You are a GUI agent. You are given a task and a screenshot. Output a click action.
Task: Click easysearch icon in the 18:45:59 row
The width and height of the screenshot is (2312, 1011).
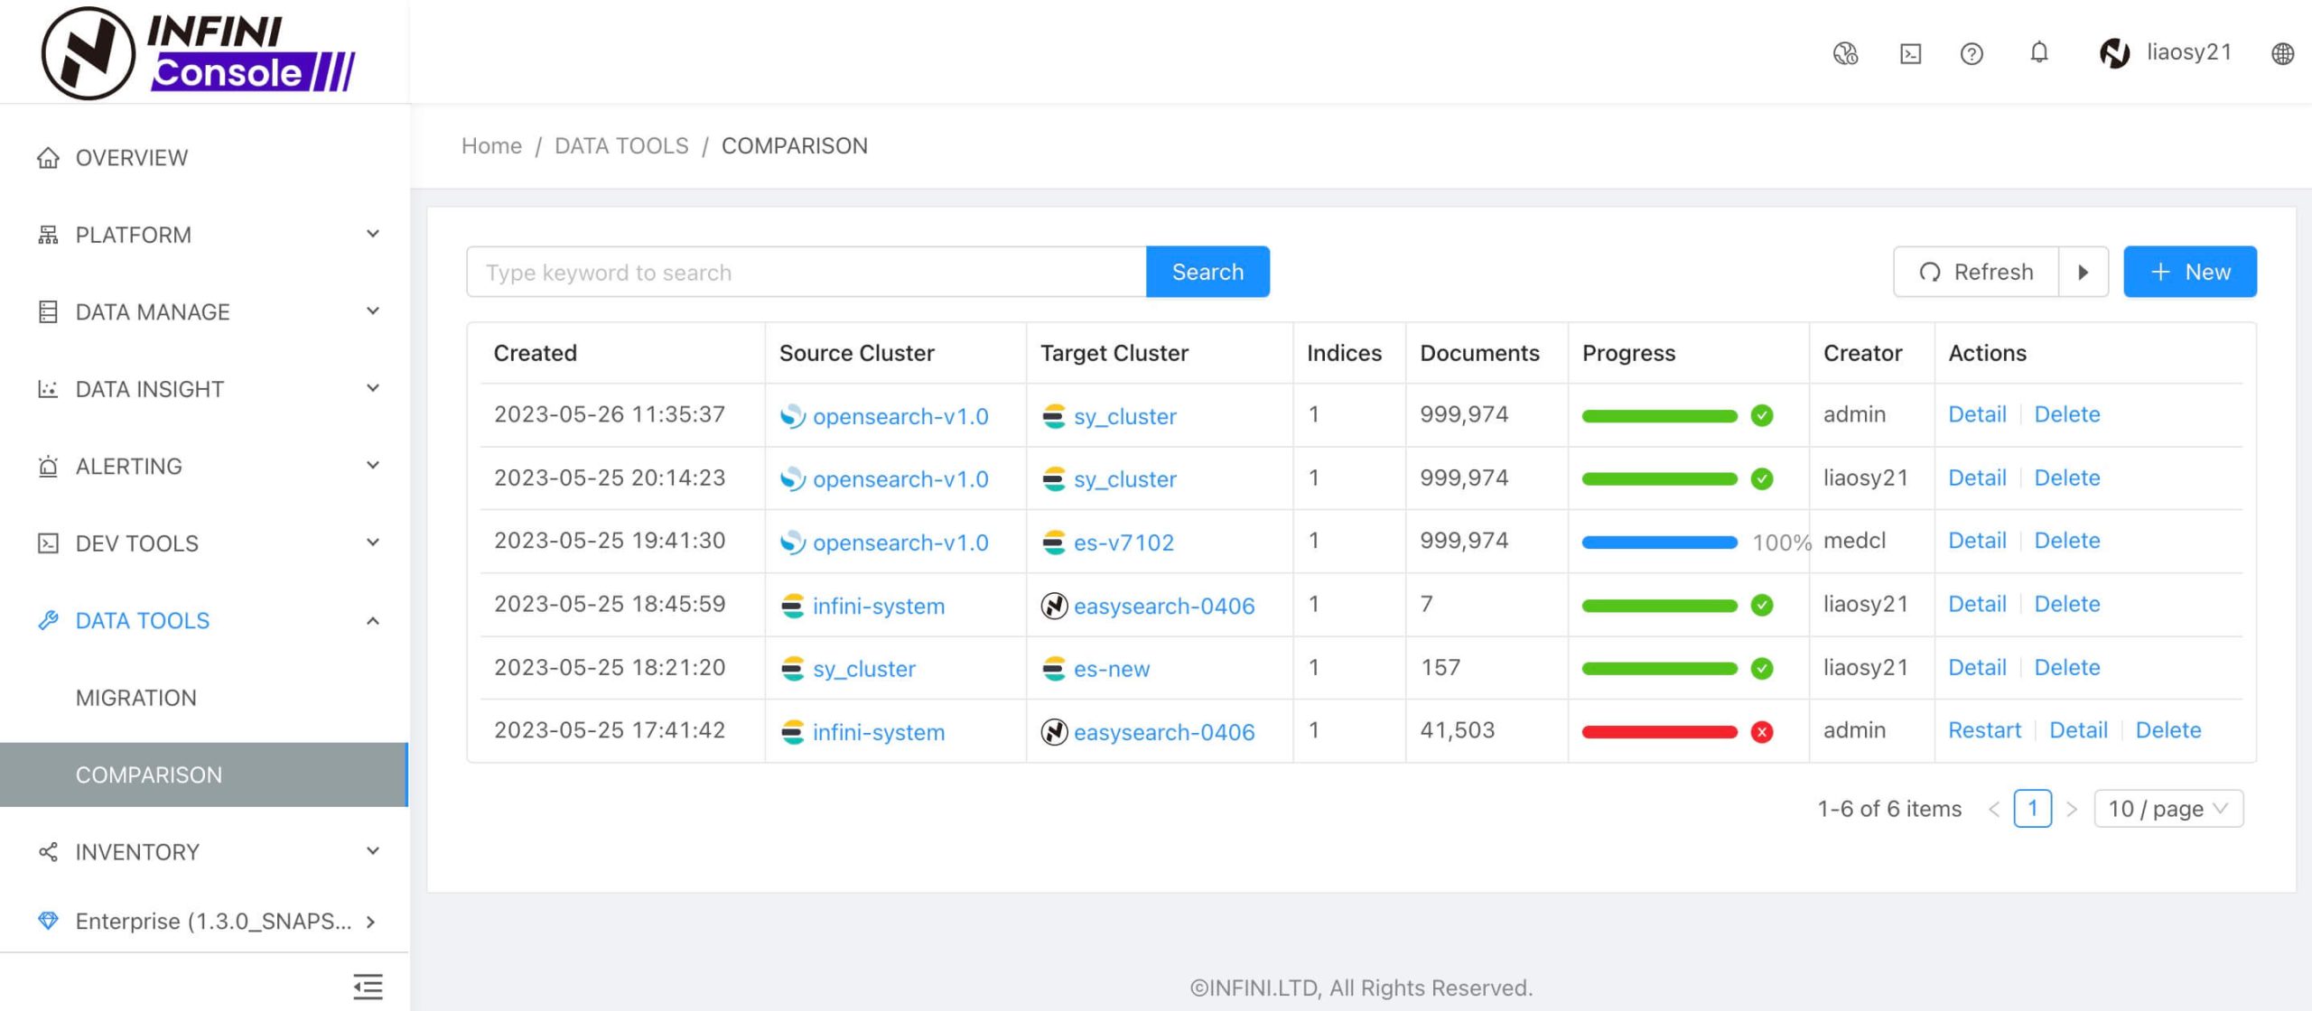[1053, 606]
